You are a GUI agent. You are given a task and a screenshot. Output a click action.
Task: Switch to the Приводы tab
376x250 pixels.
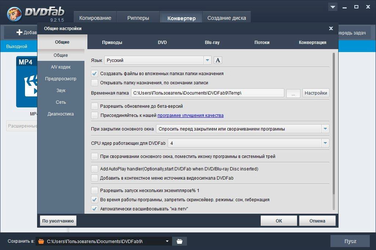[x=112, y=43]
